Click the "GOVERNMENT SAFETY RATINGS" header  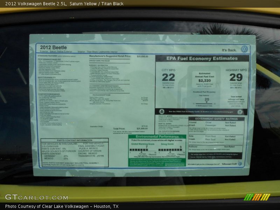click(x=216, y=119)
